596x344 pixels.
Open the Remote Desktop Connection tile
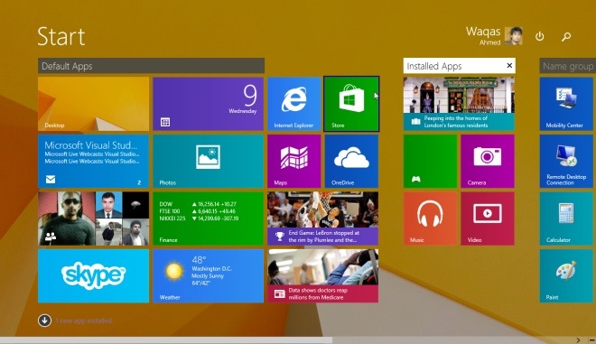(x=566, y=162)
